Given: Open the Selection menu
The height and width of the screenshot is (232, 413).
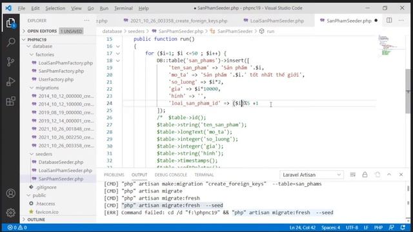Looking at the screenshot, I should point(55,8).
